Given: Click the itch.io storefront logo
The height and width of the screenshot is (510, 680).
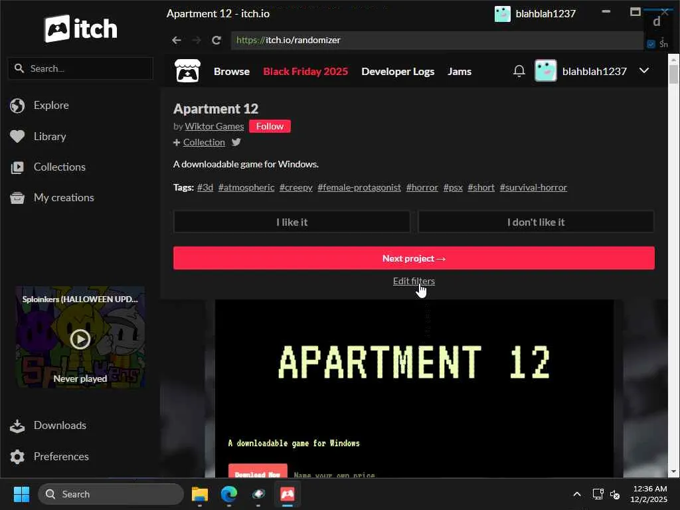Looking at the screenshot, I should click(x=187, y=71).
